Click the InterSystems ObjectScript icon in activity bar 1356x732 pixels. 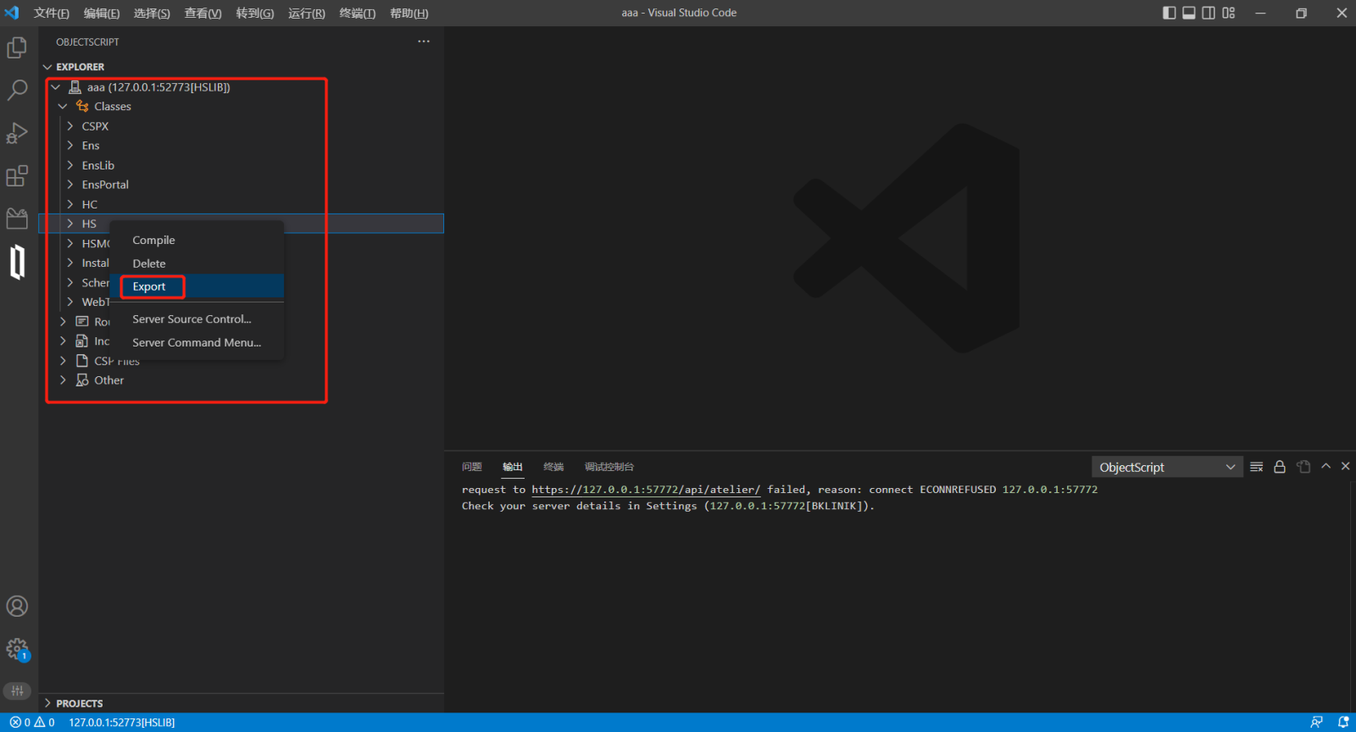point(17,262)
